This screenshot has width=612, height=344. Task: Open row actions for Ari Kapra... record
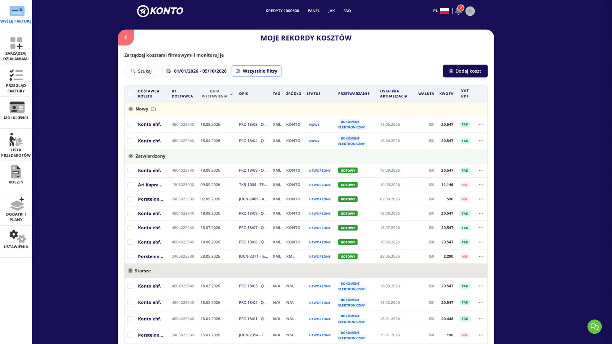[x=481, y=185]
